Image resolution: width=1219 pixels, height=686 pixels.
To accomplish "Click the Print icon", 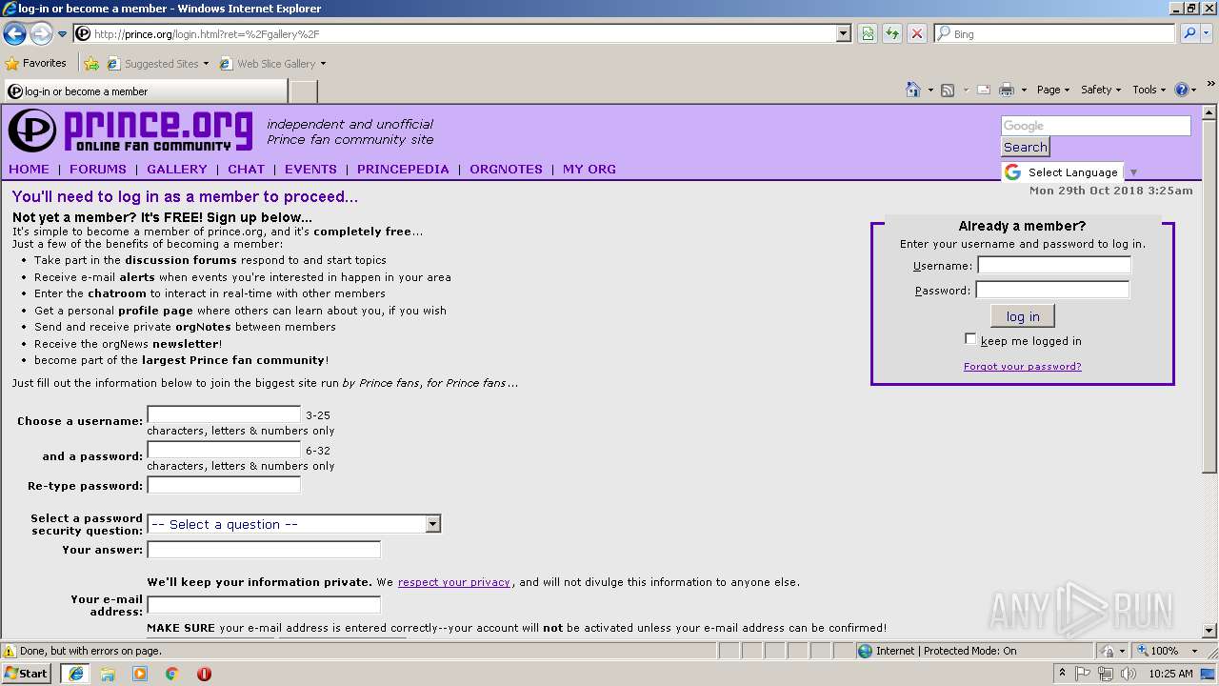I will (1007, 90).
